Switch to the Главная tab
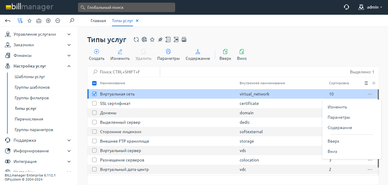Image resolution: width=388 pixels, height=185 pixels. [98, 21]
